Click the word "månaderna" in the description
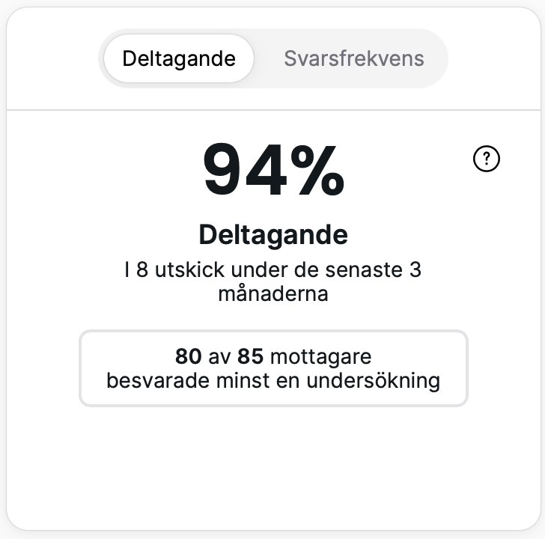 click(273, 293)
